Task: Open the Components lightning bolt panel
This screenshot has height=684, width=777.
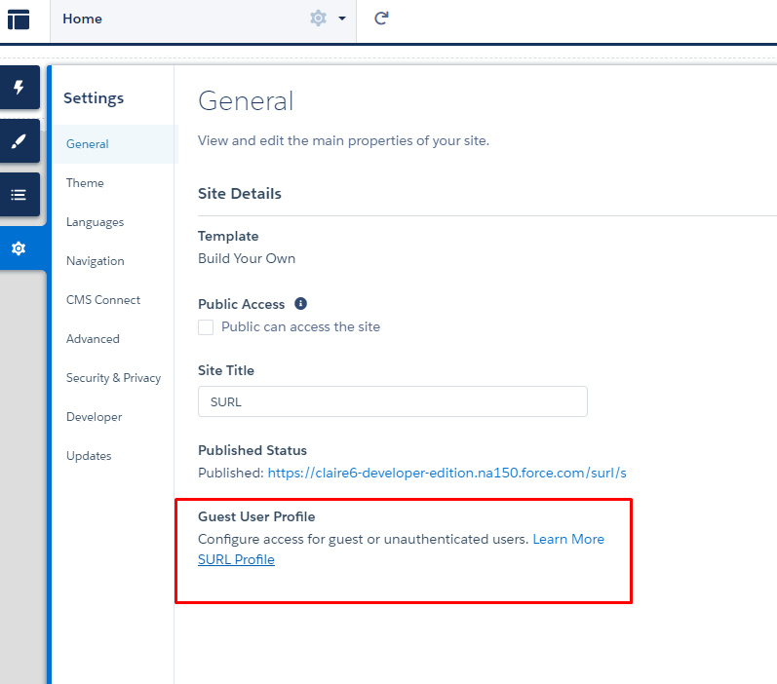Action: (19, 88)
